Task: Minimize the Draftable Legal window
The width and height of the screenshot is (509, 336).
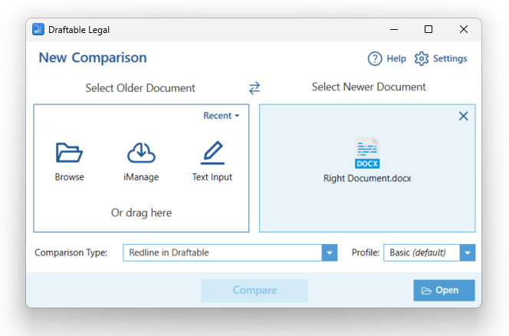Action: pyautogui.click(x=394, y=29)
